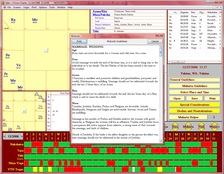Click the white block in VTN Yogas row near day 18
224x174 pixels.
click(134, 170)
